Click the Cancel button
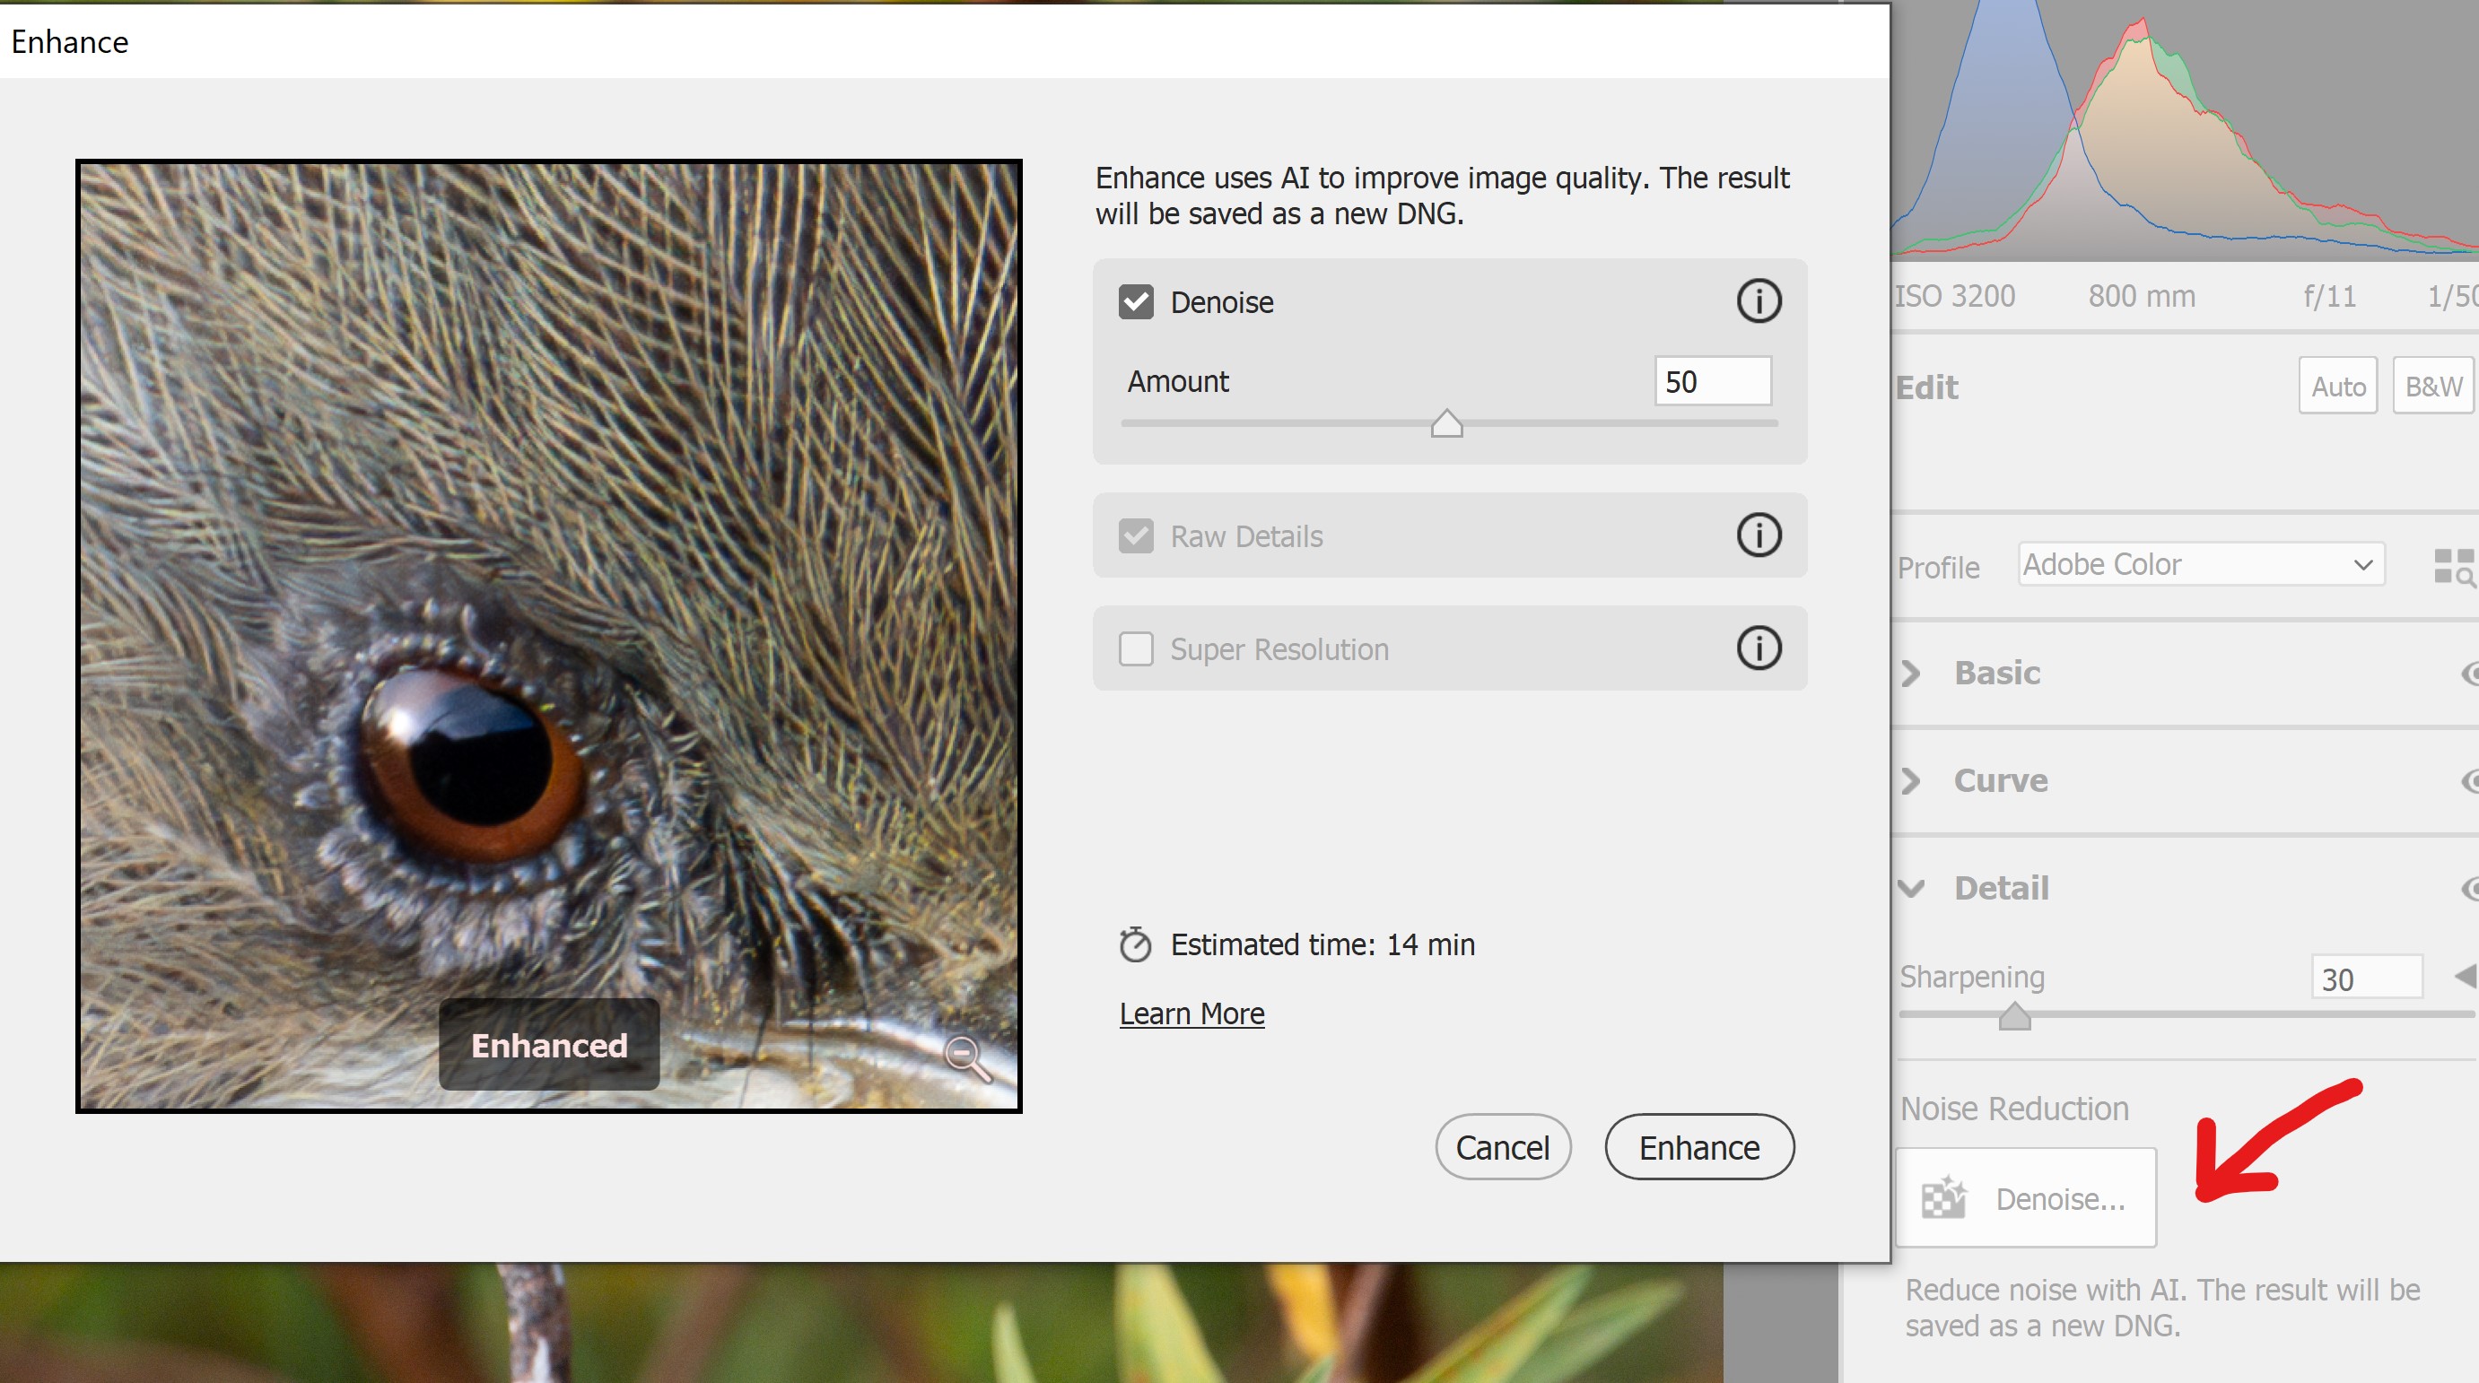This screenshot has width=2479, height=1383. [1502, 1146]
